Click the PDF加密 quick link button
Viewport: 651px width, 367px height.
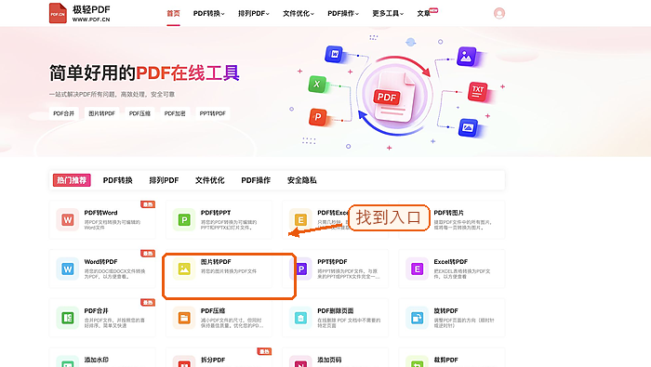pos(175,113)
